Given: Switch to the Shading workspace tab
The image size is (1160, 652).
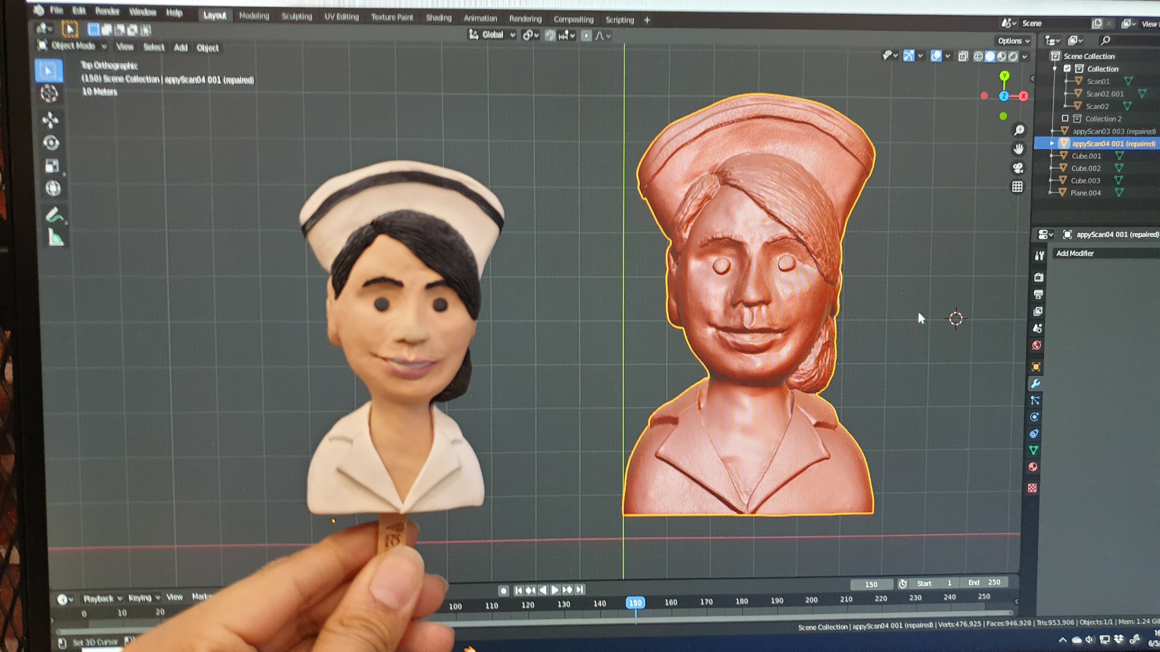Looking at the screenshot, I should tap(439, 18).
